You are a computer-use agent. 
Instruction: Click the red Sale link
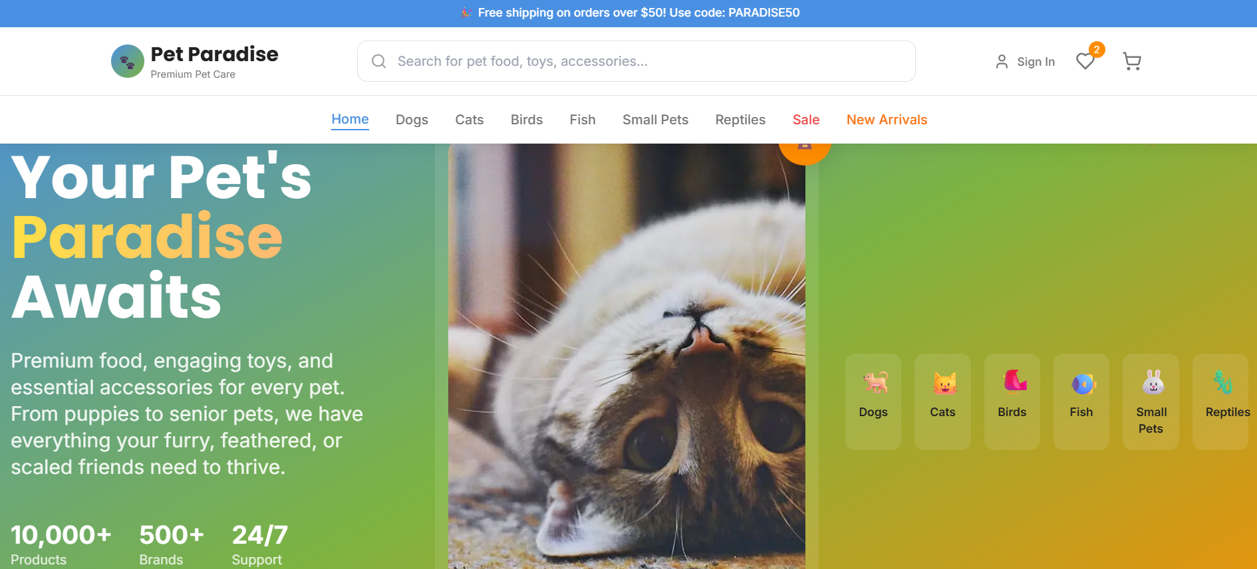pos(805,120)
